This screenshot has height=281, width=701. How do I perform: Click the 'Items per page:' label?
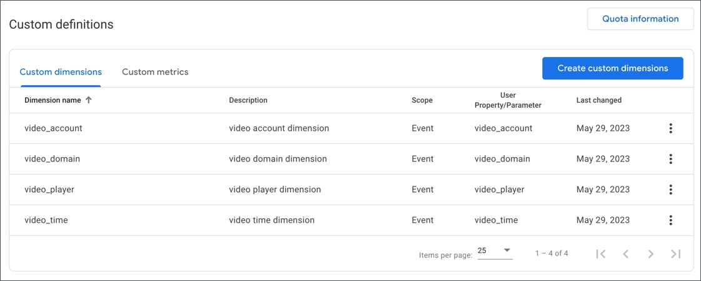(x=446, y=255)
